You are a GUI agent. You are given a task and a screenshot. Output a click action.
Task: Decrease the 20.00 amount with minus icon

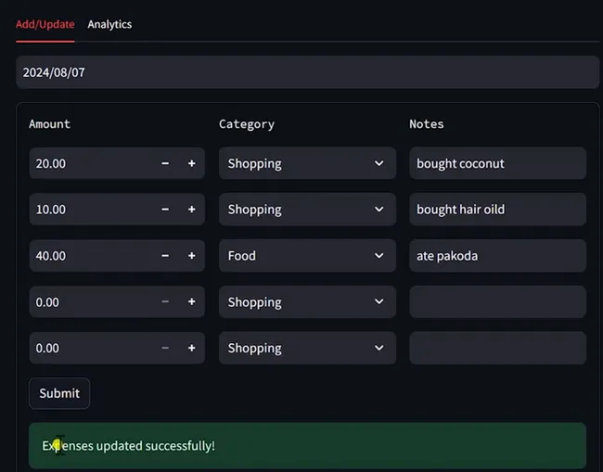point(165,163)
